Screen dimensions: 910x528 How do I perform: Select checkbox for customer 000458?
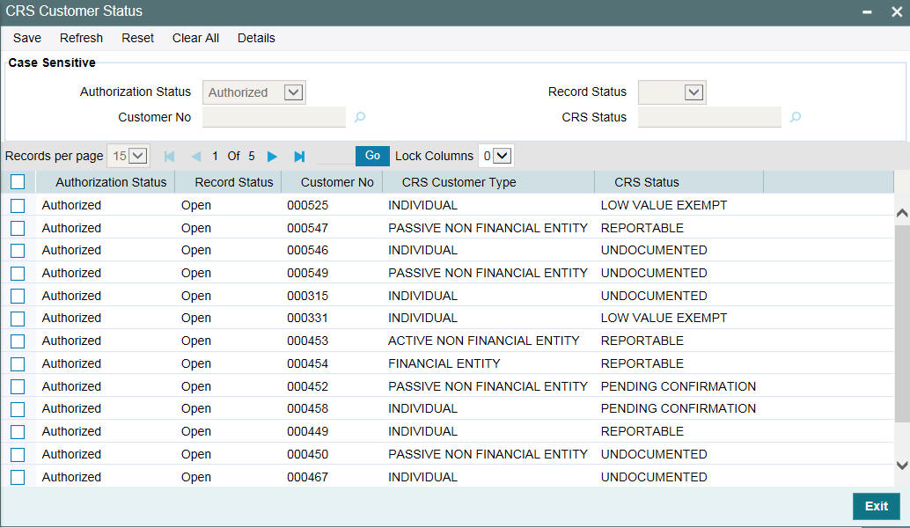click(18, 409)
